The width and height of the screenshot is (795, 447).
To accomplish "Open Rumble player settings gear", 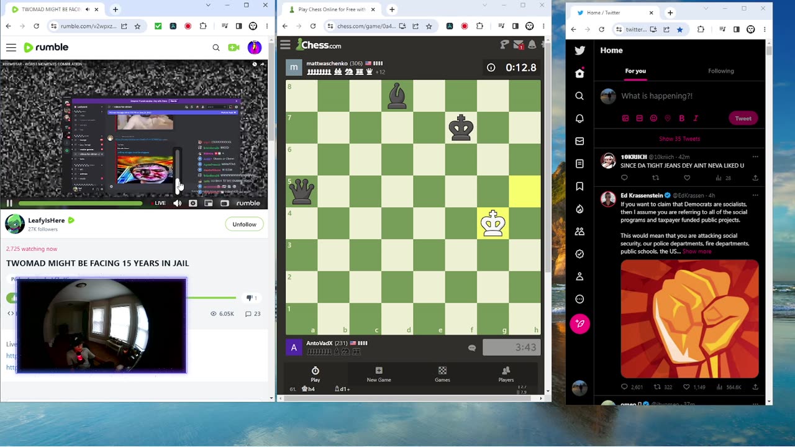I will (193, 203).
